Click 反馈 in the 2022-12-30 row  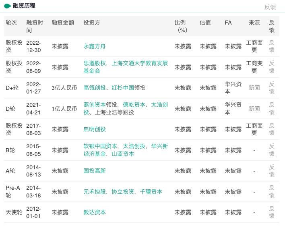click(x=272, y=46)
